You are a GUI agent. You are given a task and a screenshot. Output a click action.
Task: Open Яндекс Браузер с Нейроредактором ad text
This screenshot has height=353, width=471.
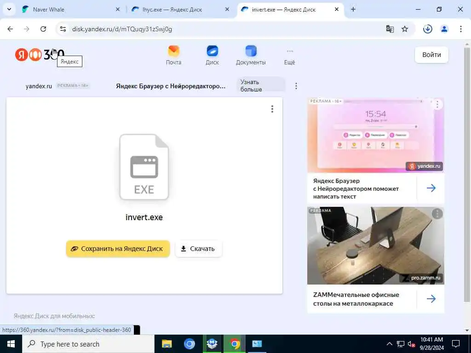[356, 189]
